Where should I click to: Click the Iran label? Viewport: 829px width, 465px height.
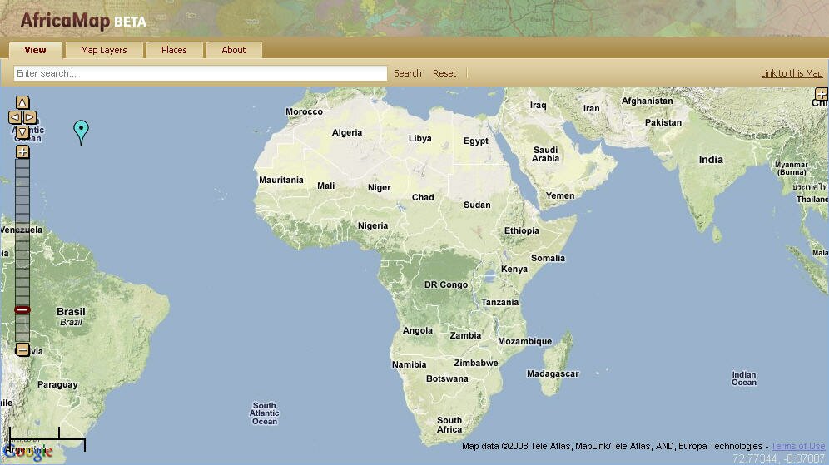591,108
